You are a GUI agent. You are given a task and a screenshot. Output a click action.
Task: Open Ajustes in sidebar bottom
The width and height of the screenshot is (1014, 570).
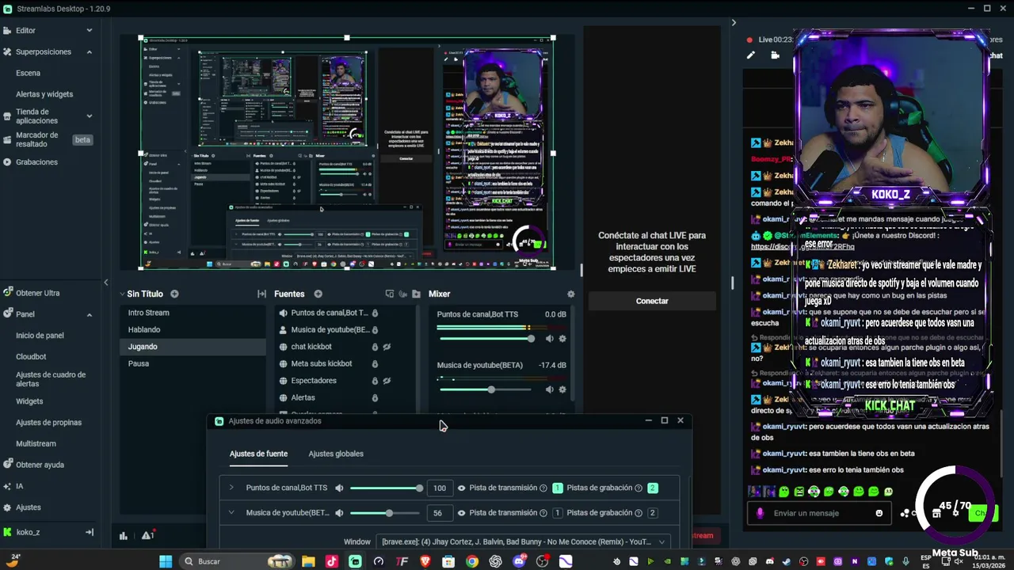tap(28, 507)
